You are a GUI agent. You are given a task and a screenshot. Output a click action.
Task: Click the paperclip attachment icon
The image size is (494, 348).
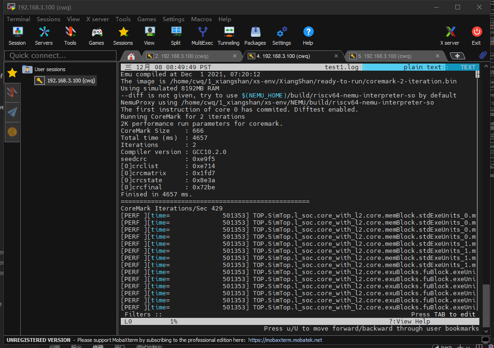(x=483, y=55)
